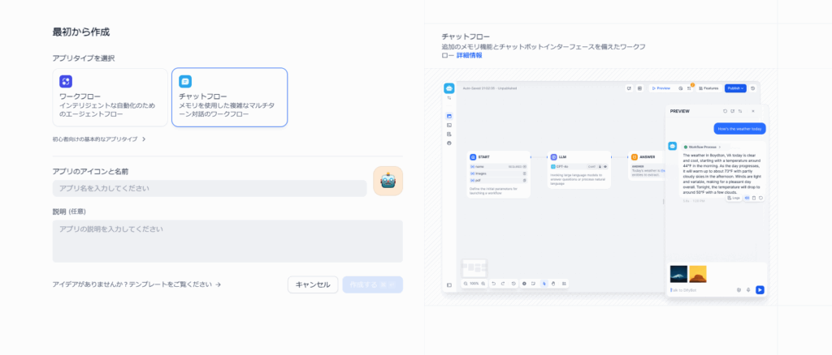This screenshot has width=832, height=355.
Task: Open the Publish dropdown in preview
Action: click(x=734, y=88)
